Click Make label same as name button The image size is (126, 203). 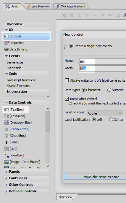click(95, 177)
